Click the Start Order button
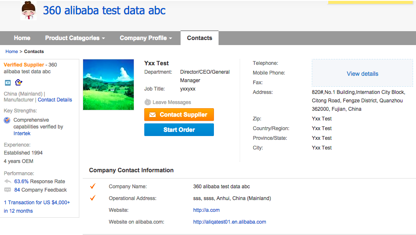 (x=179, y=130)
